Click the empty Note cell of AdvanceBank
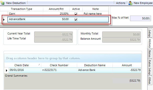The width and height of the screenshot is (153, 90). tap(95, 19)
